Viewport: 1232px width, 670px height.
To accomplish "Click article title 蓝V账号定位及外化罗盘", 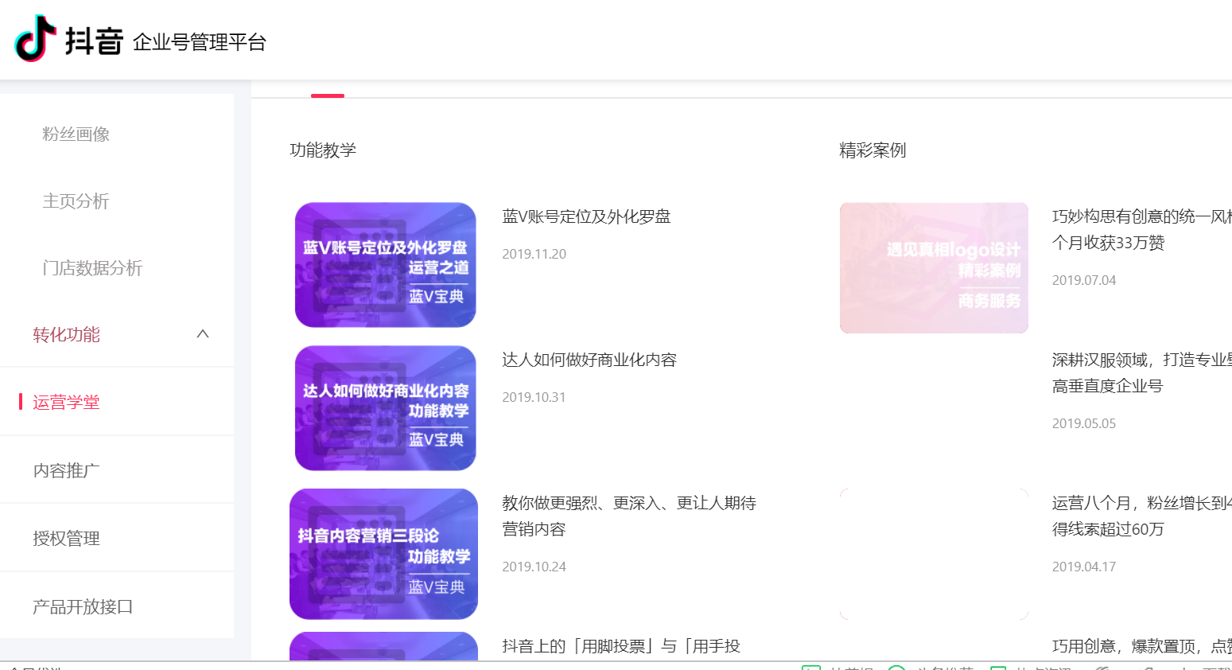I will coord(586,216).
